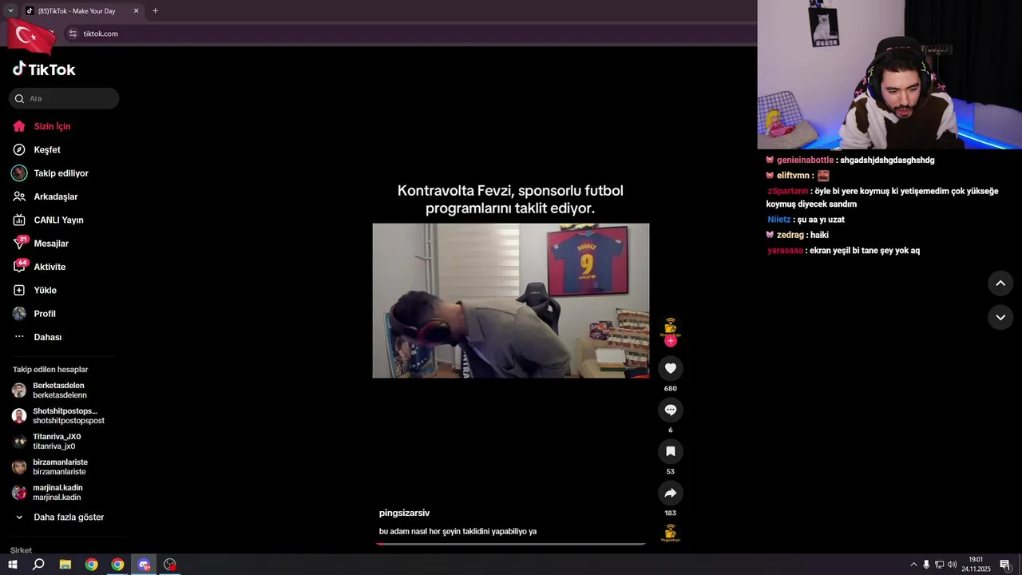This screenshot has height=575, width=1022.
Task: Click the streamer webcam overlay
Action: (x=889, y=74)
